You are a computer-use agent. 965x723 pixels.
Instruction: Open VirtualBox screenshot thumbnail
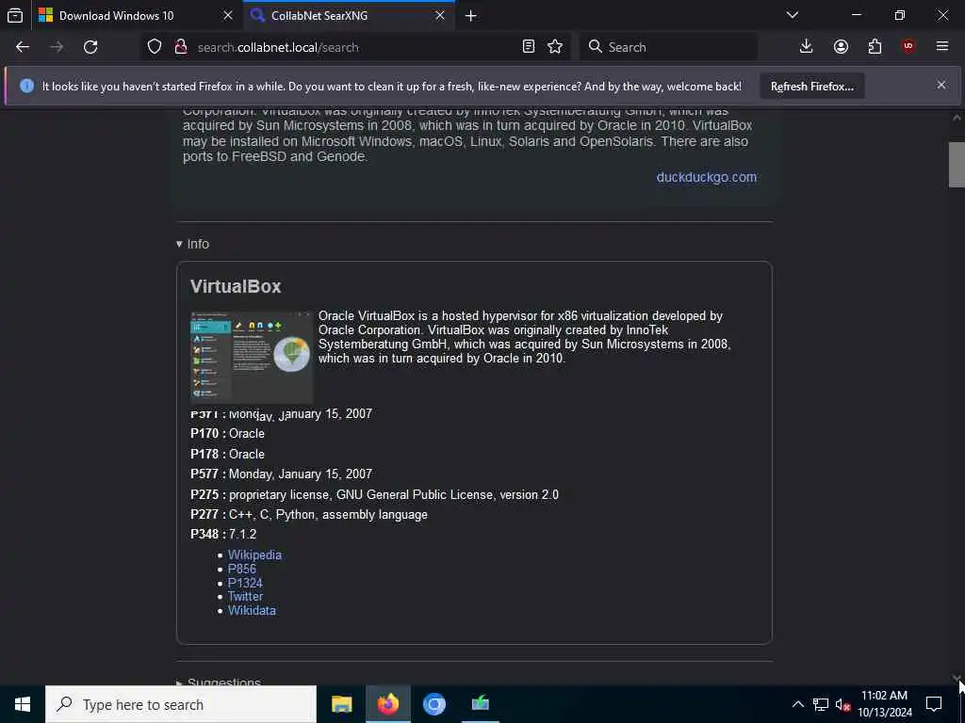tap(251, 357)
